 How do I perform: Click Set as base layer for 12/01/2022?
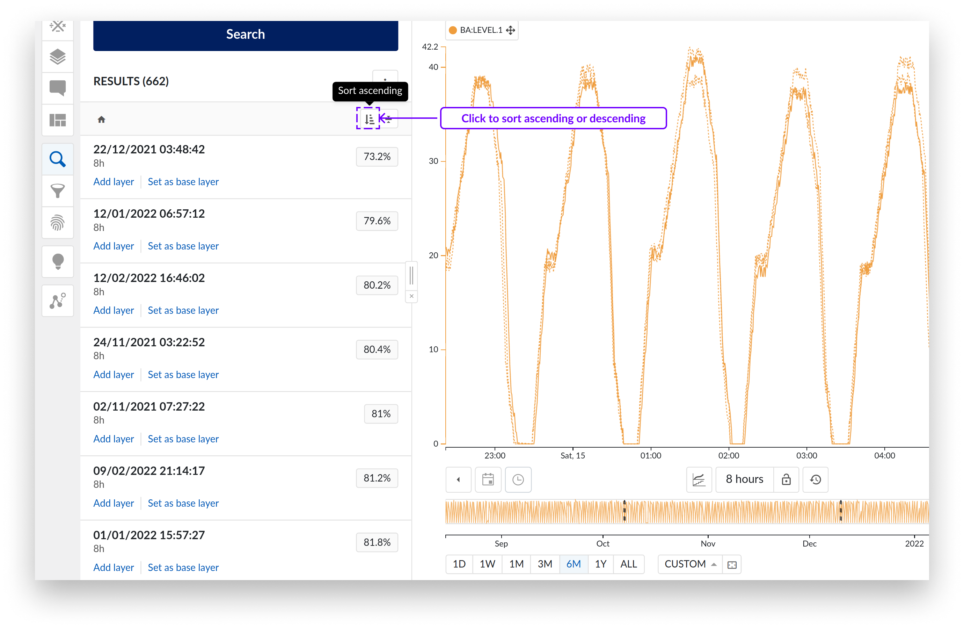coord(183,246)
